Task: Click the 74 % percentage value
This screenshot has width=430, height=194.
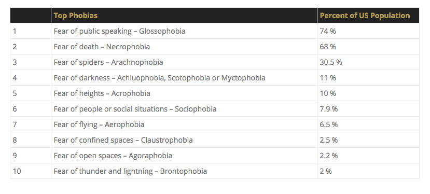Action: click(328, 31)
